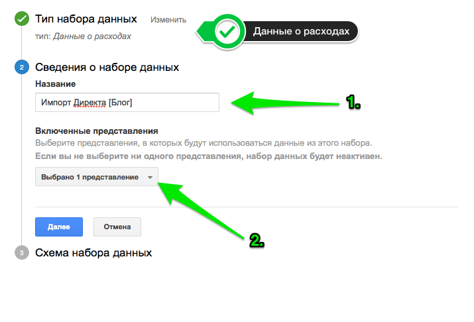
Task: Click the green annotation number 1
Action: click(353, 102)
